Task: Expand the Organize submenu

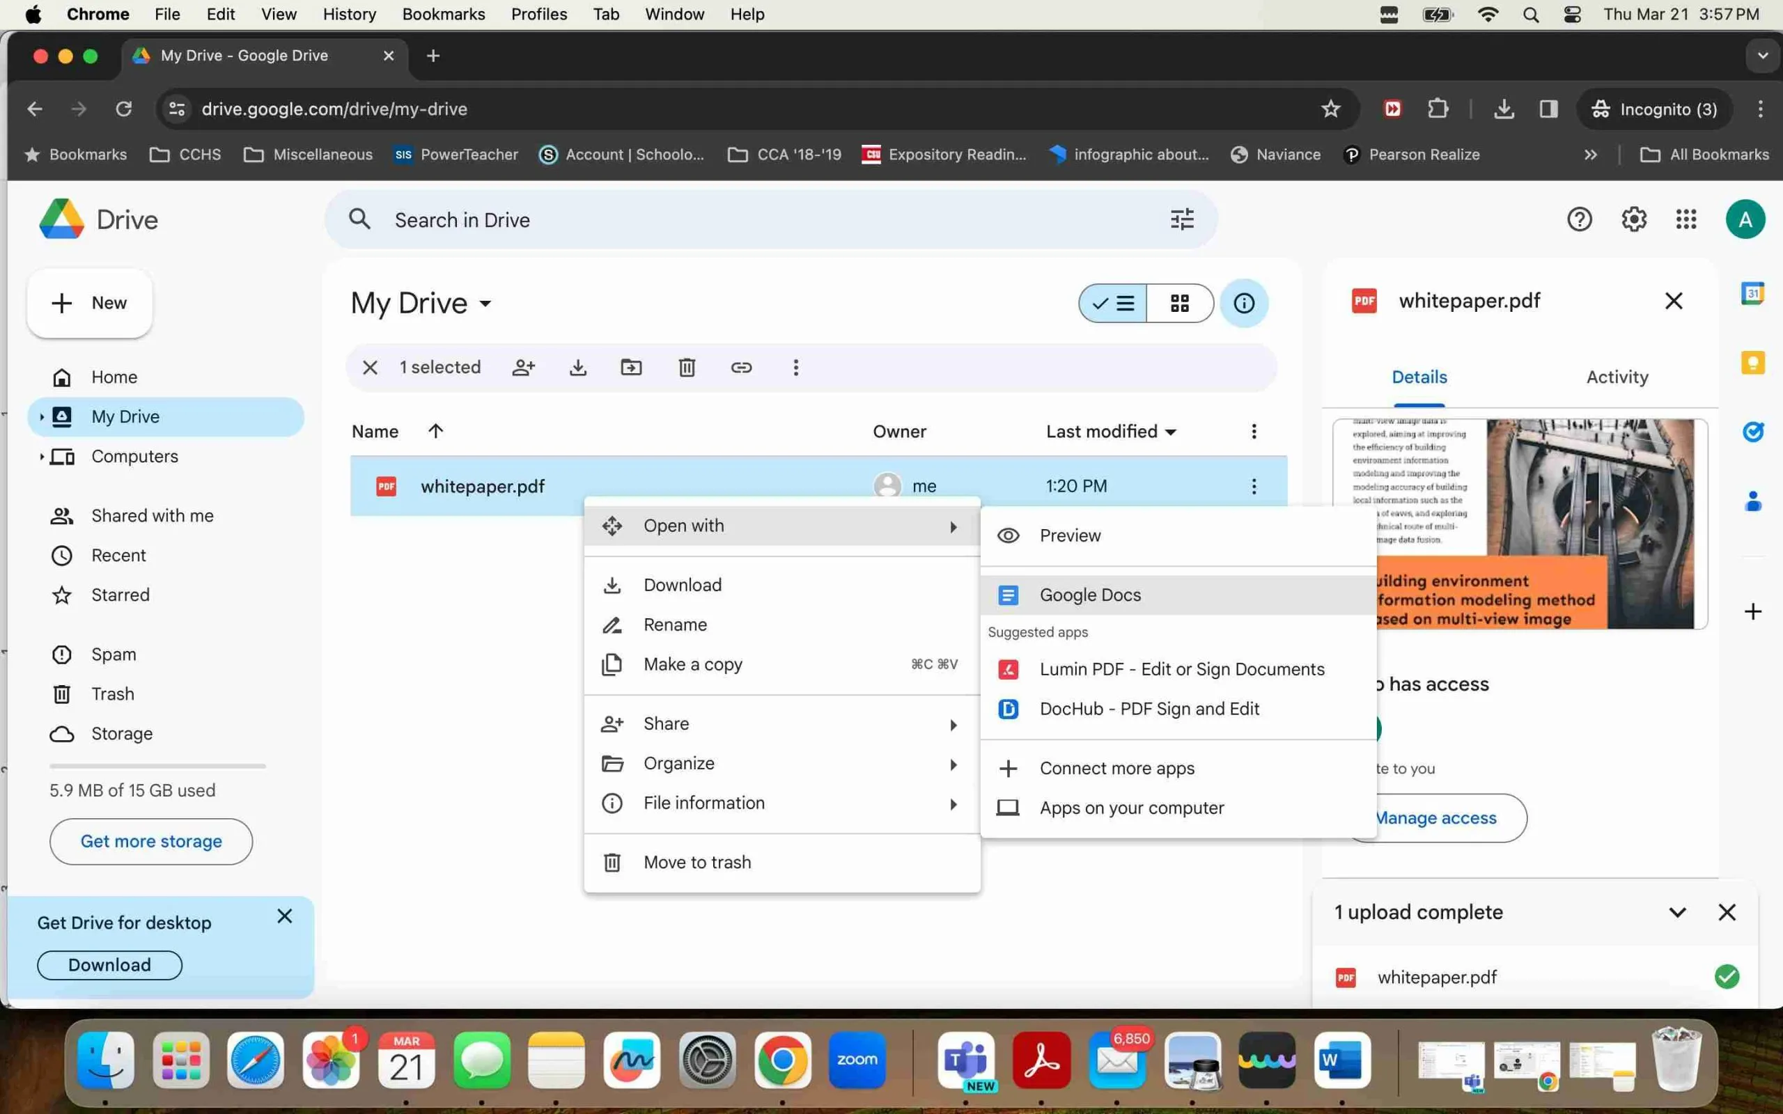Action: pyautogui.click(x=781, y=763)
